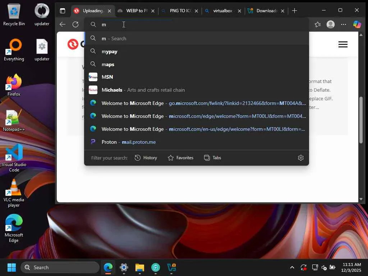This screenshot has width=368, height=276.
Task: Filter search by History
Action: 146,158
